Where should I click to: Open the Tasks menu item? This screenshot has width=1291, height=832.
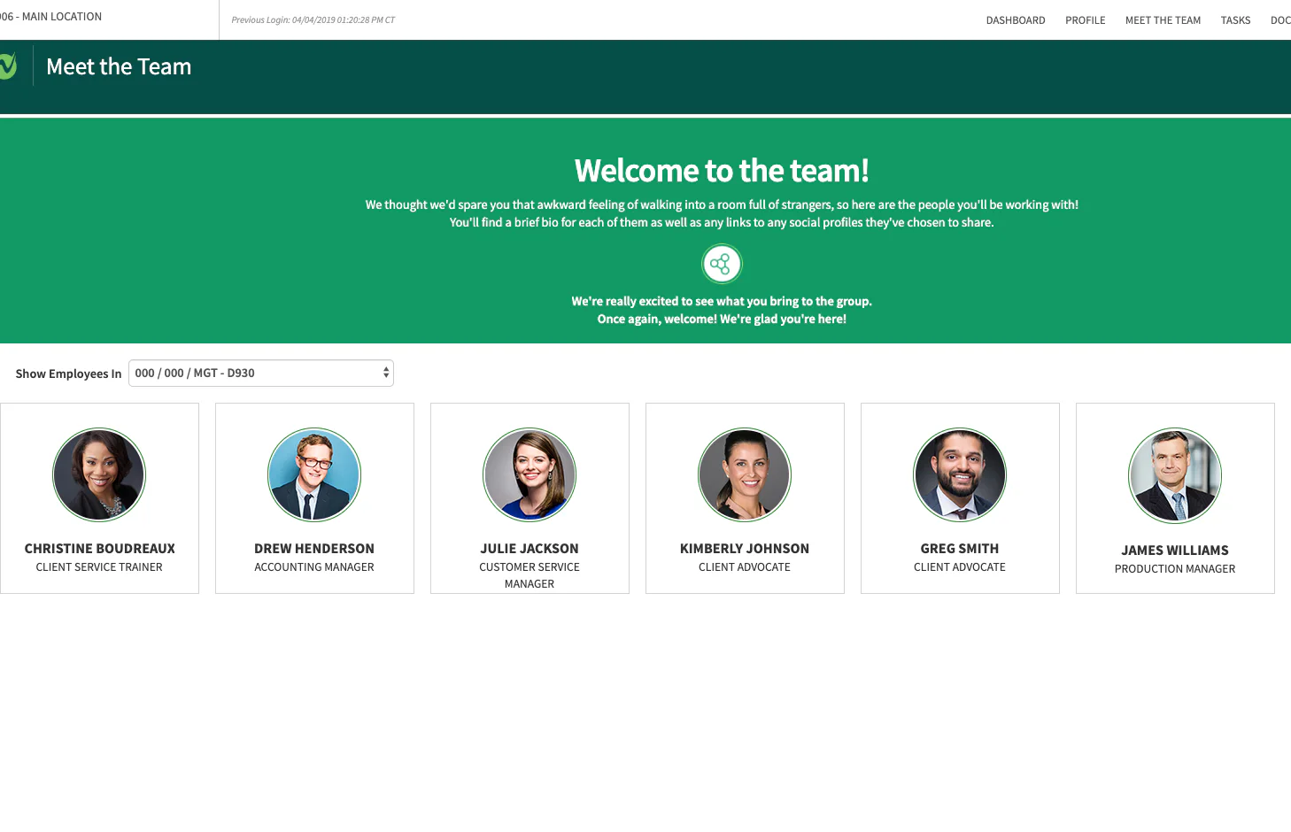click(x=1235, y=20)
